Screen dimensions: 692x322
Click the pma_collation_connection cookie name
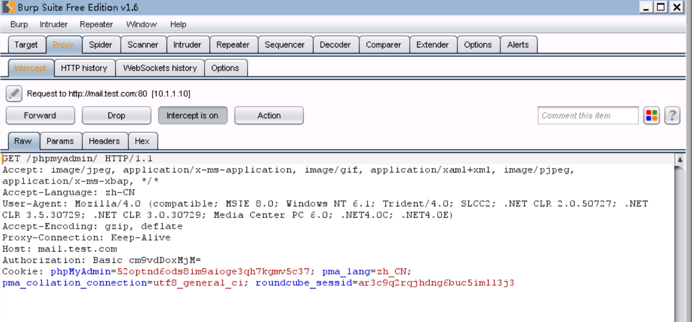(x=74, y=283)
